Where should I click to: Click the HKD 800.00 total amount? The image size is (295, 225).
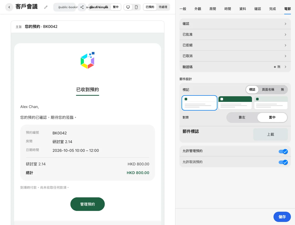click(138, 173)
